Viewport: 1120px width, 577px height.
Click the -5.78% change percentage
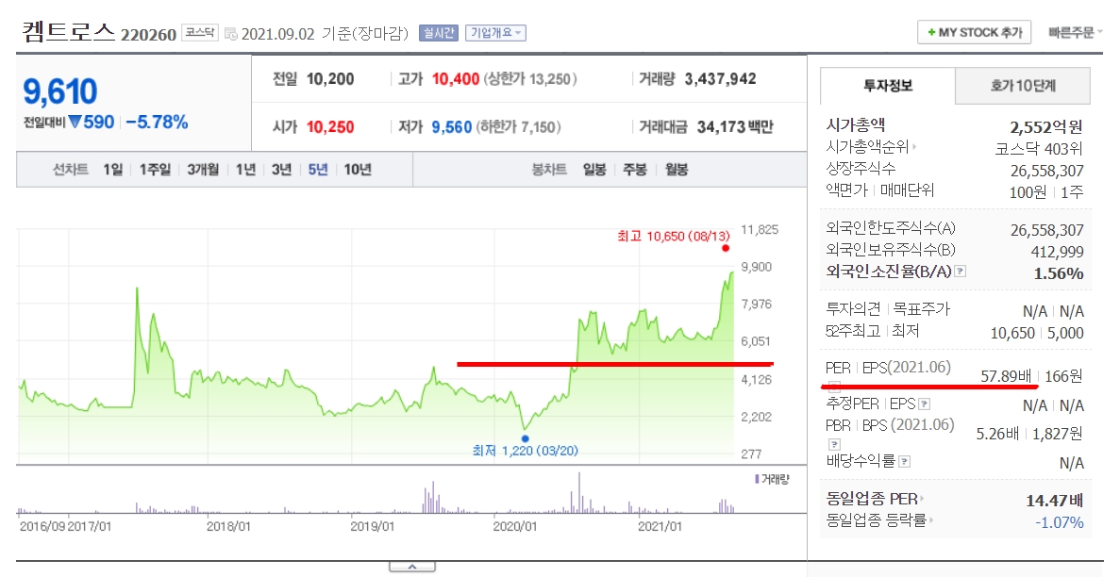[x=157, y=123]
